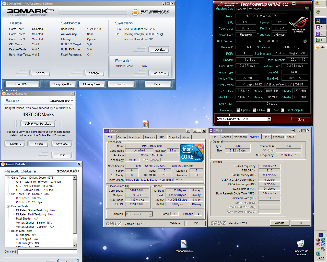327x262 pixels.
Task: Click the To Excel button
Action: pos(38,144)
